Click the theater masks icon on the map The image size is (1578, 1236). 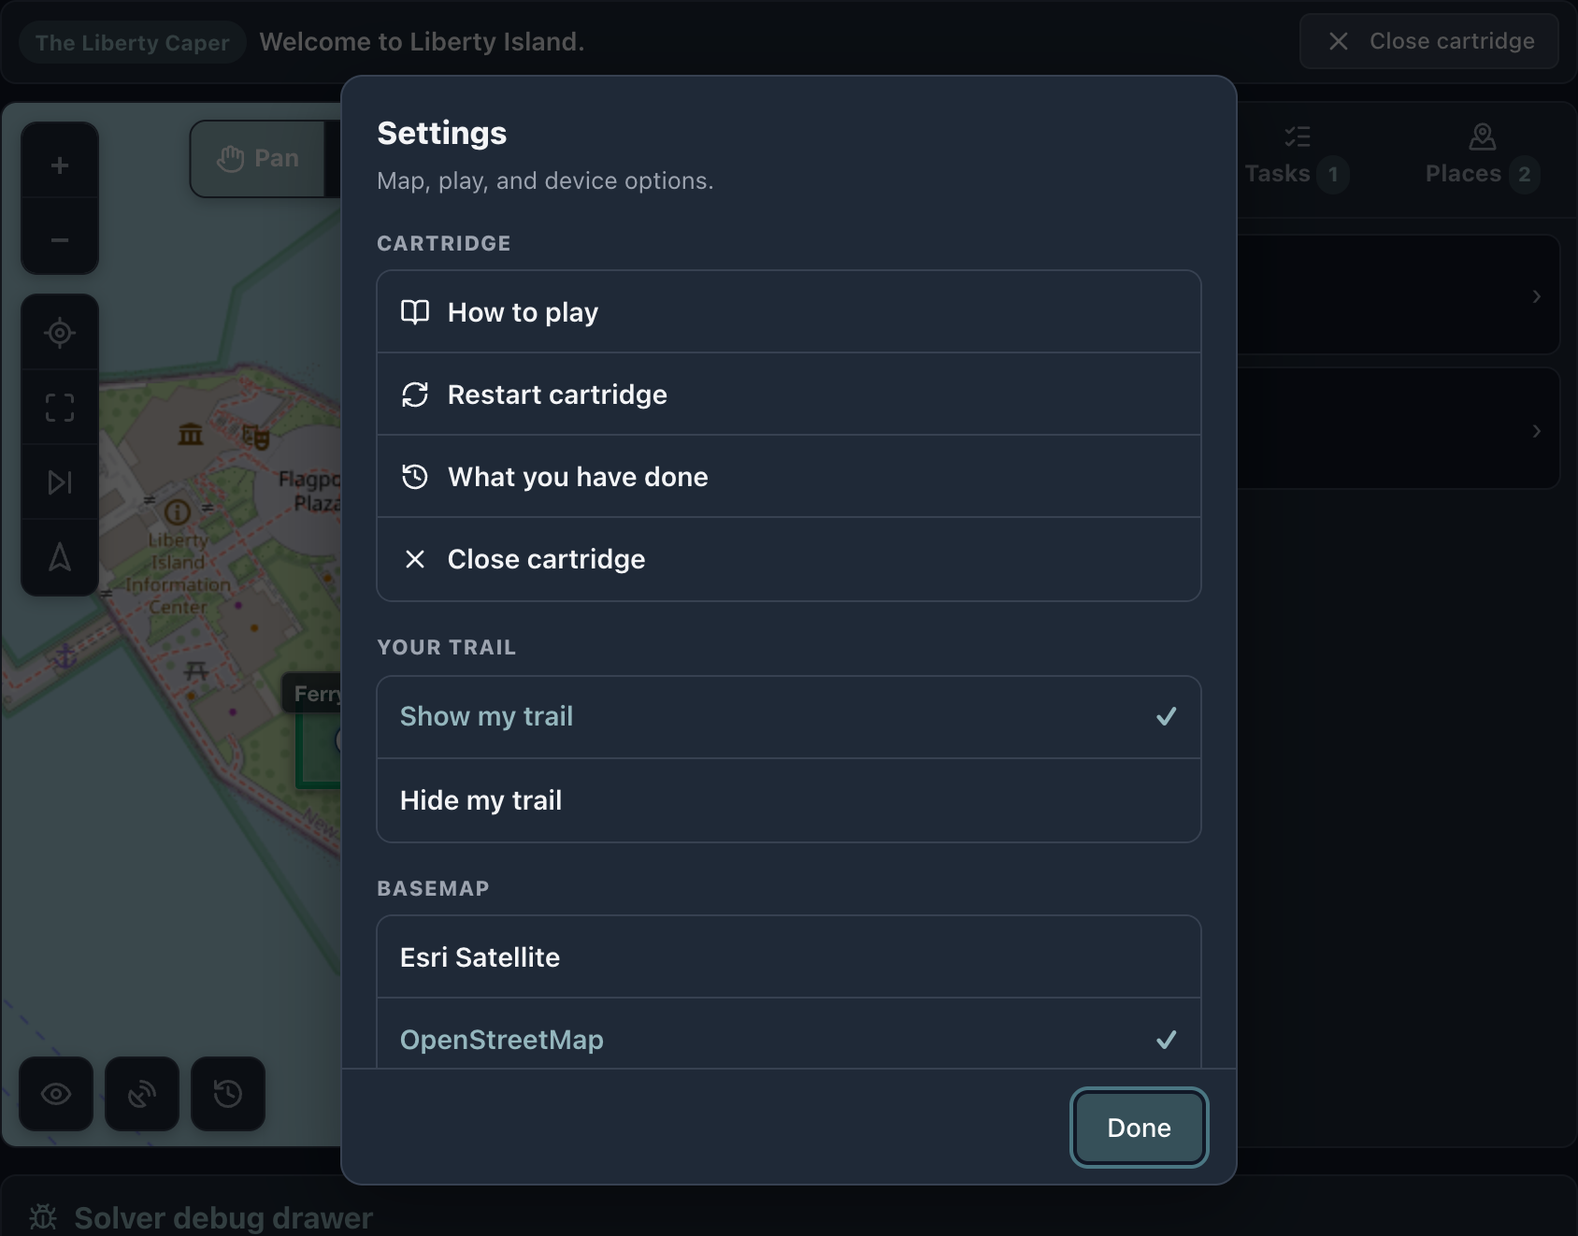click(x=256, y=437)
